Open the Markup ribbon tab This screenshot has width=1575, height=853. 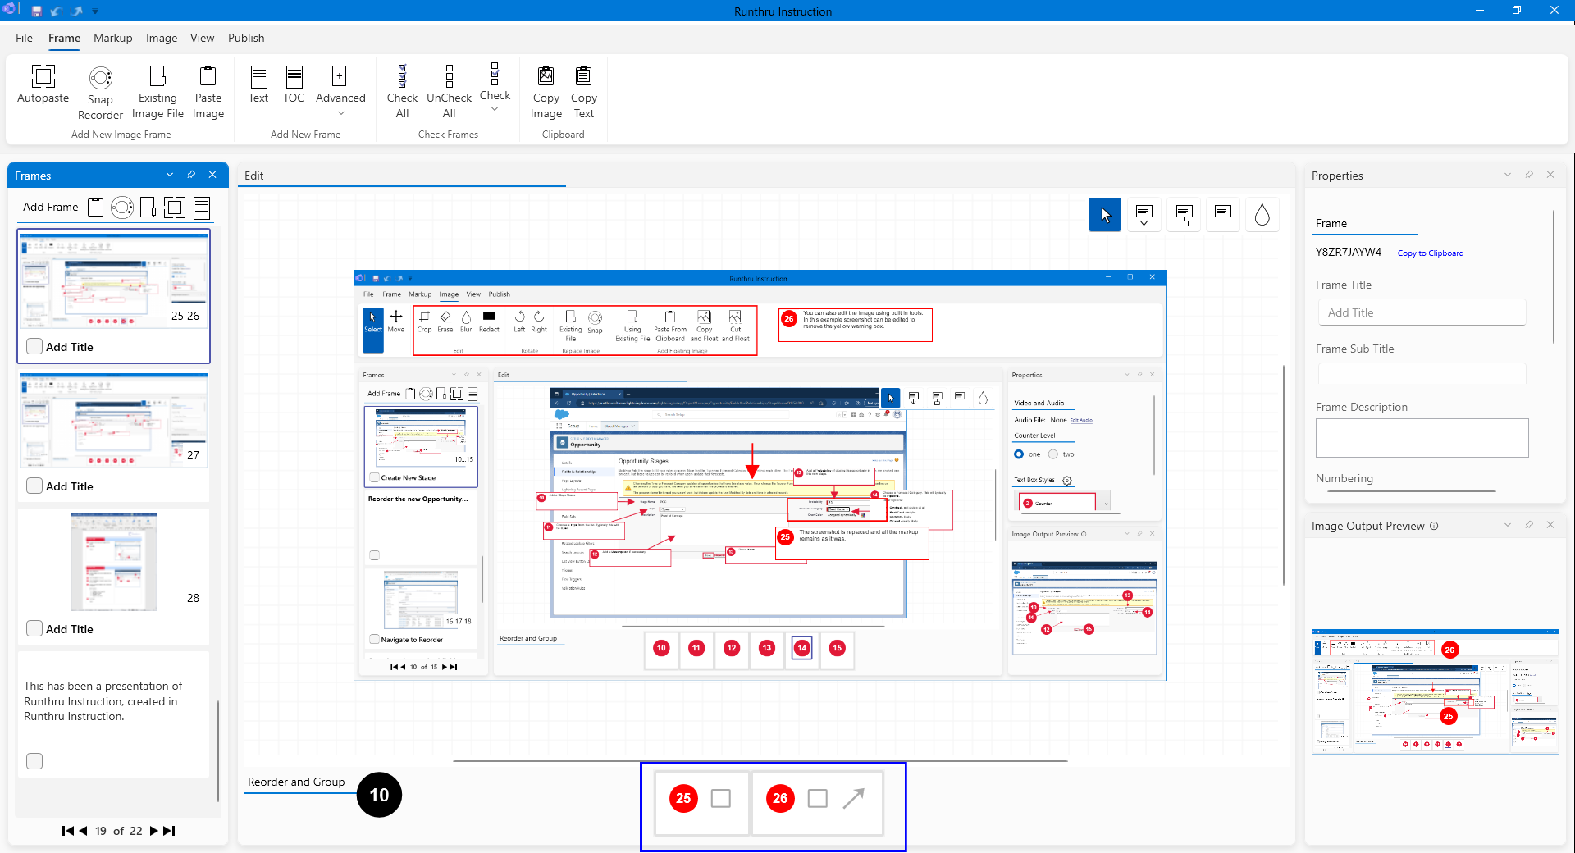tap(112, 38)
